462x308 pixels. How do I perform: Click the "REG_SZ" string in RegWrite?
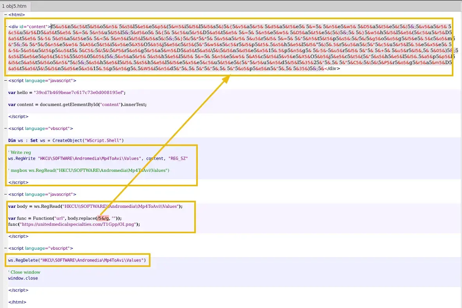178,159
